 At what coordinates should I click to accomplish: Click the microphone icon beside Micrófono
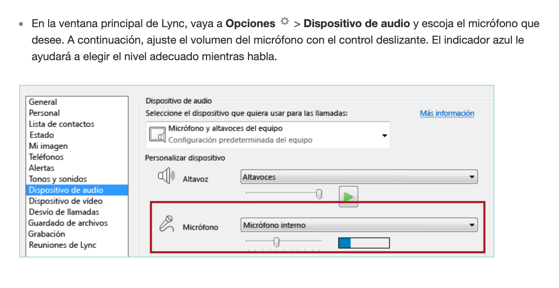coord(167,224)
